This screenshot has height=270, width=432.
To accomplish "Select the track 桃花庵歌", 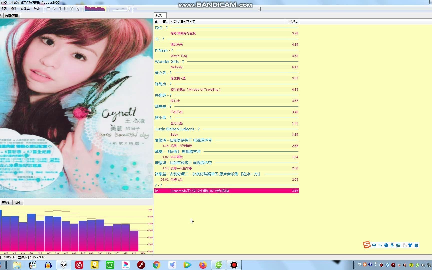I will pyautogui.click(x=226, y=157).
